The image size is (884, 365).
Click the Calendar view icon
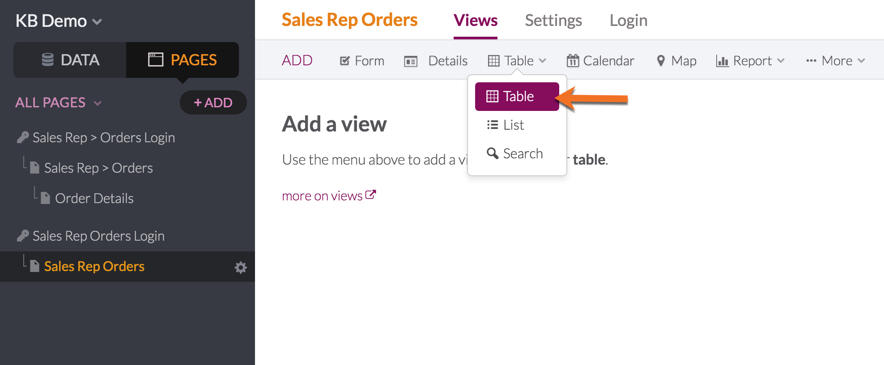[x=573, y=60]
